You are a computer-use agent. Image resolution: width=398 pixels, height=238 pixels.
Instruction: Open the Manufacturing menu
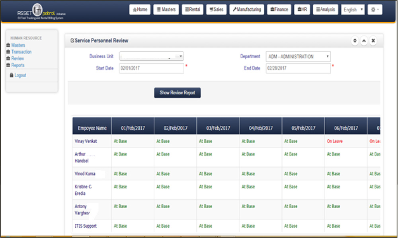coord(247,10)
